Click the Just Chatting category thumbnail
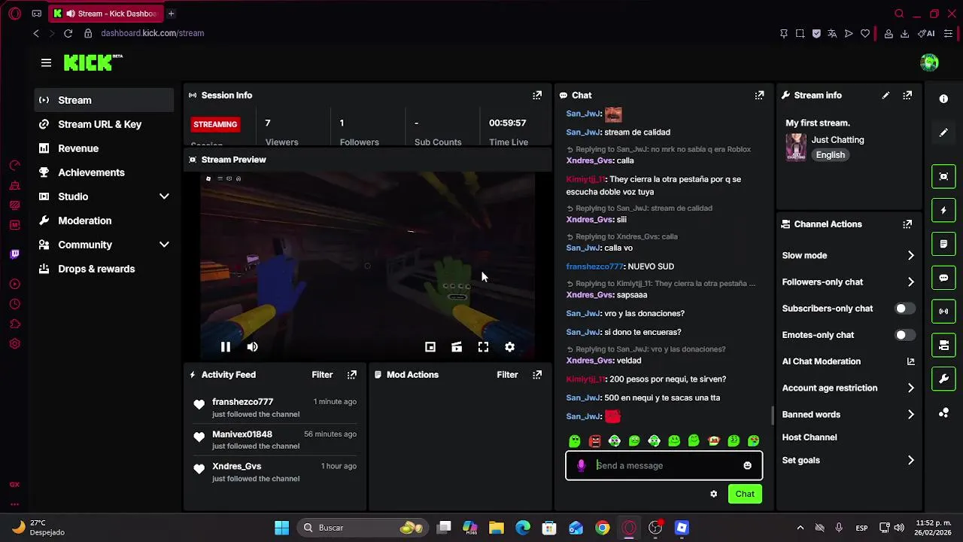 [x=796, y=148]
